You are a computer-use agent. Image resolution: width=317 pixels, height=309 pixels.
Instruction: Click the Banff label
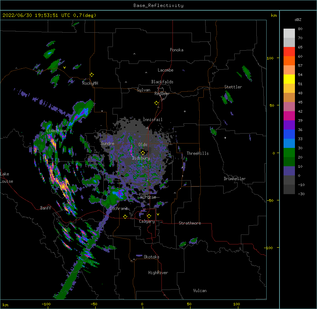(46, 208)
